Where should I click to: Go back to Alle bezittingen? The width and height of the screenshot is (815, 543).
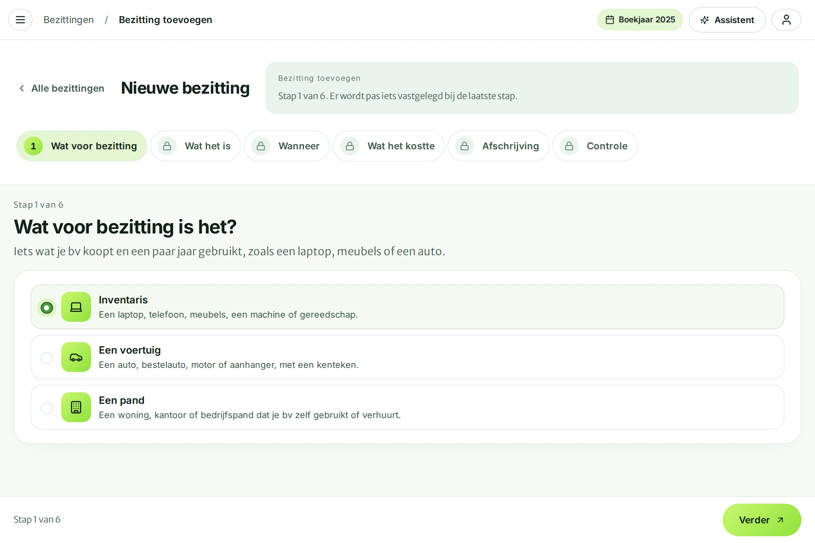click(x=61, y=88)
